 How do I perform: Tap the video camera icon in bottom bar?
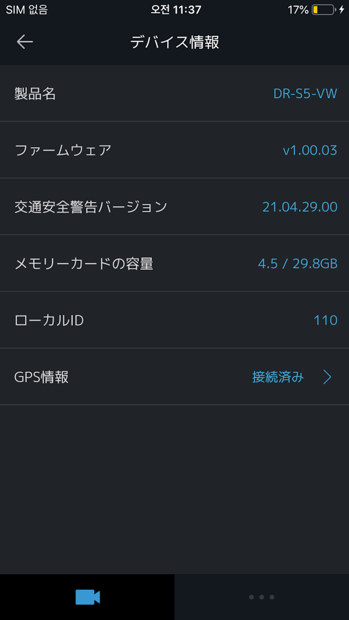87,597
